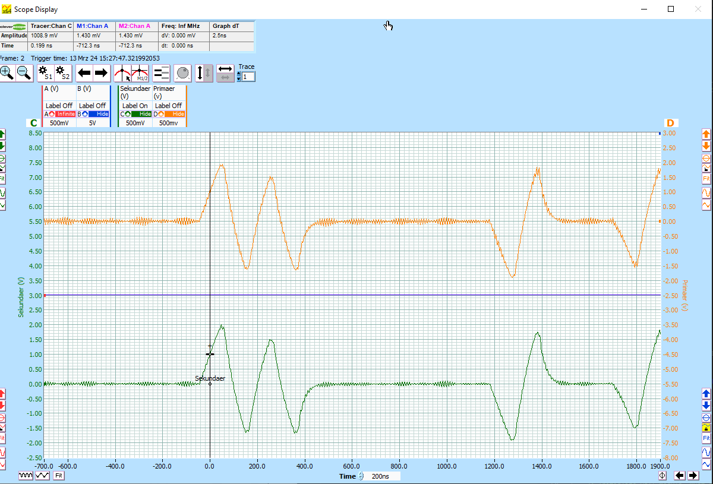Select the tracer cursor tool
Image resolution: width=713 pixels, height=484 pixels.
(122, 73)
